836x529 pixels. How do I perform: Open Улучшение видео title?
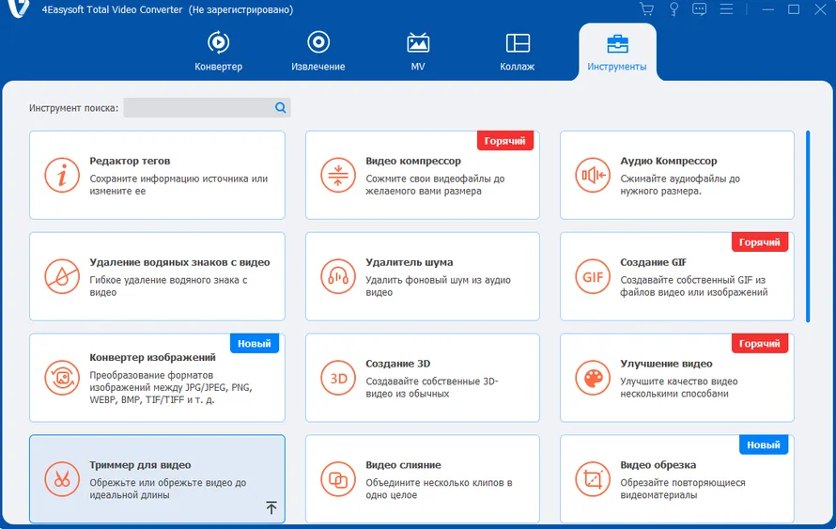point(666,364)
